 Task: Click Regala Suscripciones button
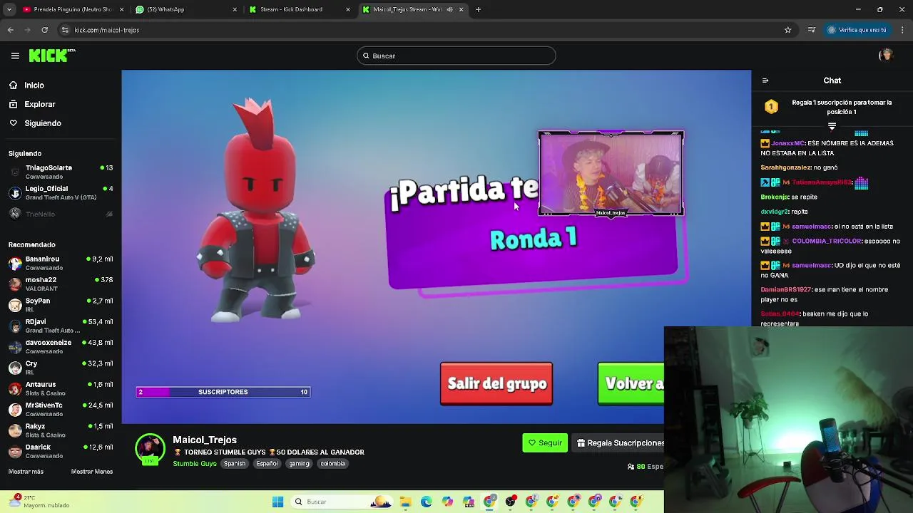[618, 443]
